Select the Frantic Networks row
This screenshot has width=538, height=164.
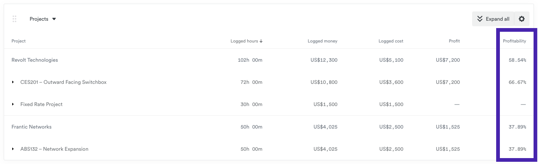tap(31, 127)
